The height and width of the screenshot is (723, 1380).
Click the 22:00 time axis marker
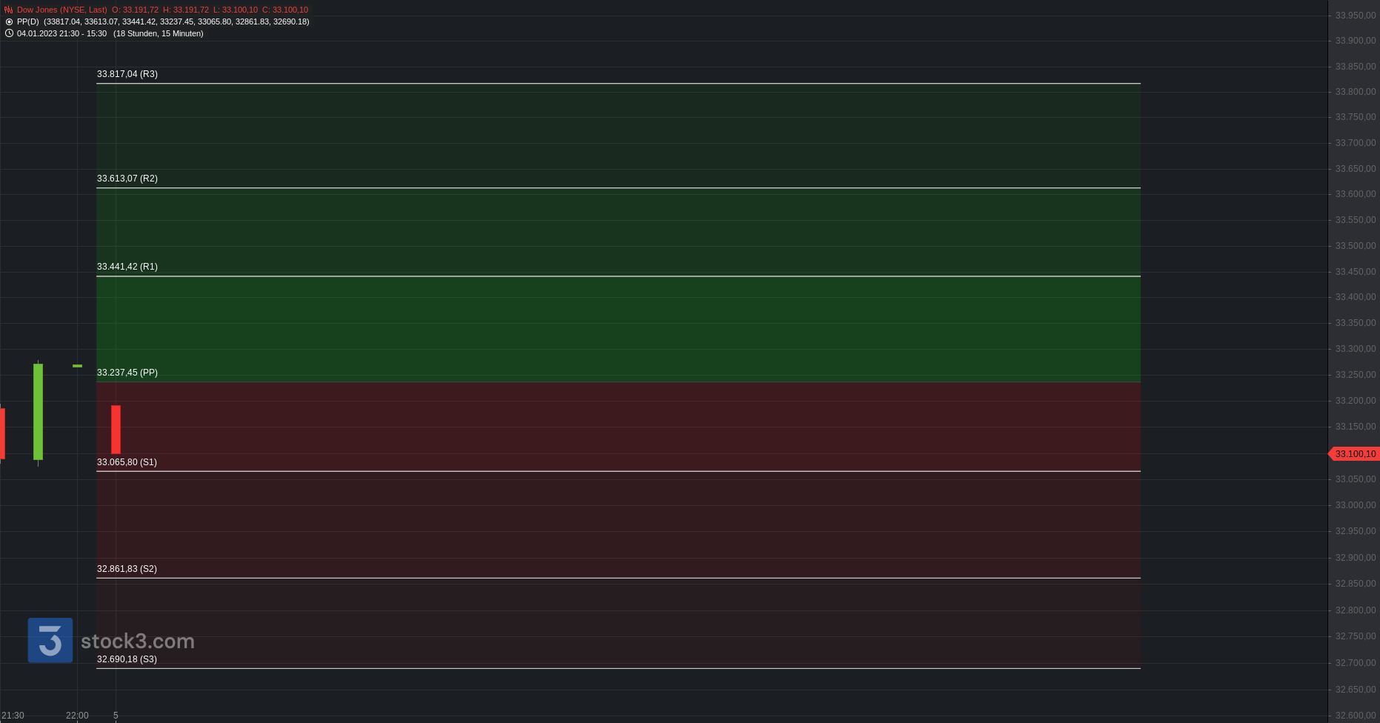[77, 716]
